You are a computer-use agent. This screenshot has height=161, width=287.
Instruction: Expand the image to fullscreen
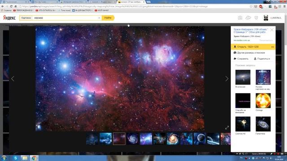coord(227,127)
